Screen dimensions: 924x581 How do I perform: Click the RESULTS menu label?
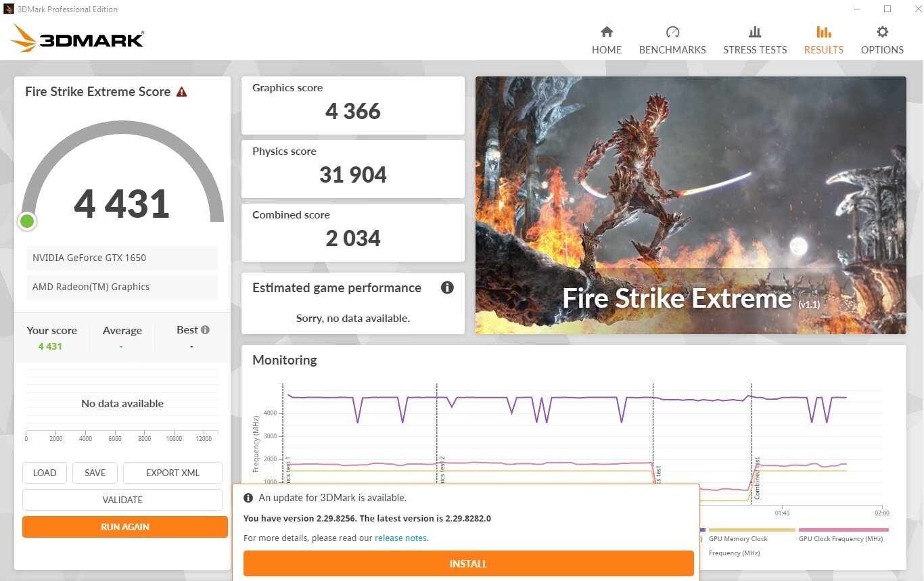click(x=823, y=49)
